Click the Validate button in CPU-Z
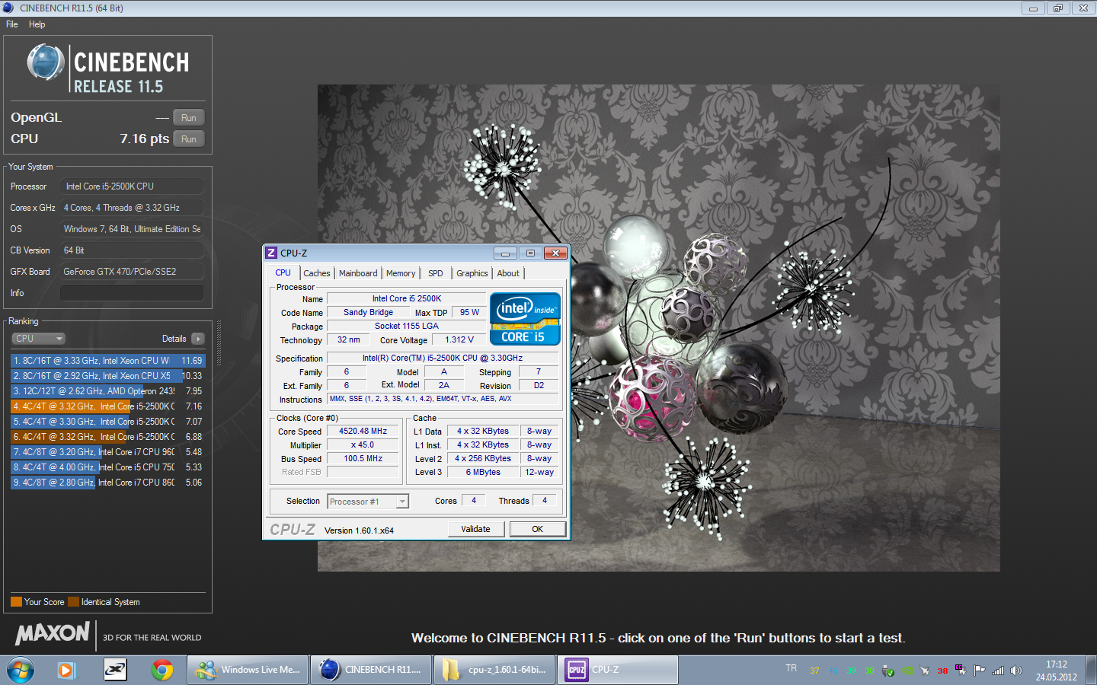 pos(475,529)
